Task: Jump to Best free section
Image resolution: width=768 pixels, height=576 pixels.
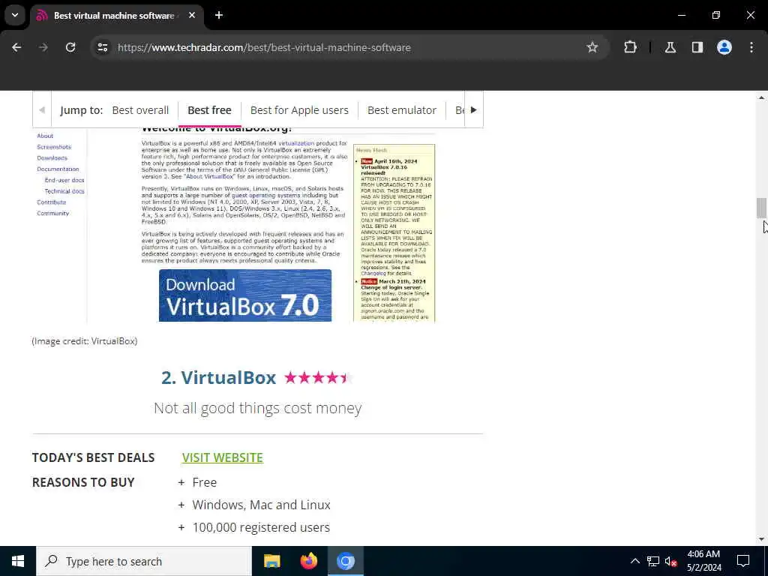Action: point(209,110)
